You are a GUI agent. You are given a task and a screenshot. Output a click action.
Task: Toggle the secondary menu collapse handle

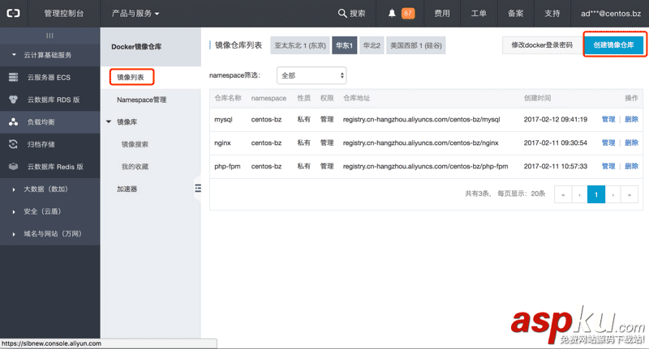(198, 189)
